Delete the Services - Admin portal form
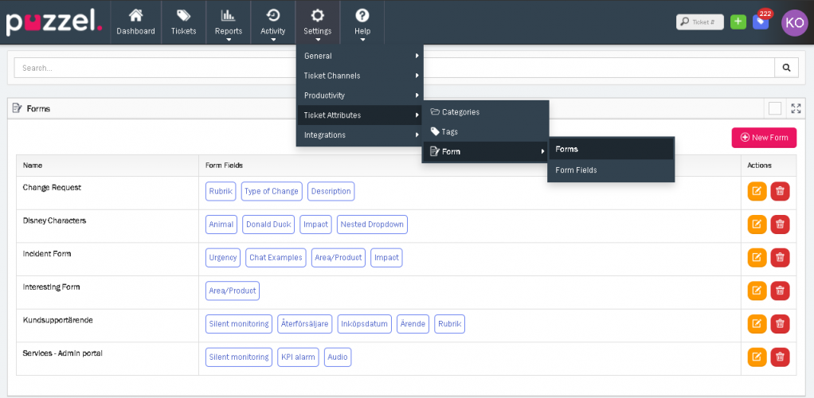 (780, 357)
